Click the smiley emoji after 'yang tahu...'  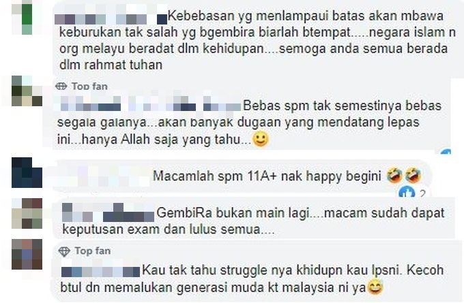(261, 139)
